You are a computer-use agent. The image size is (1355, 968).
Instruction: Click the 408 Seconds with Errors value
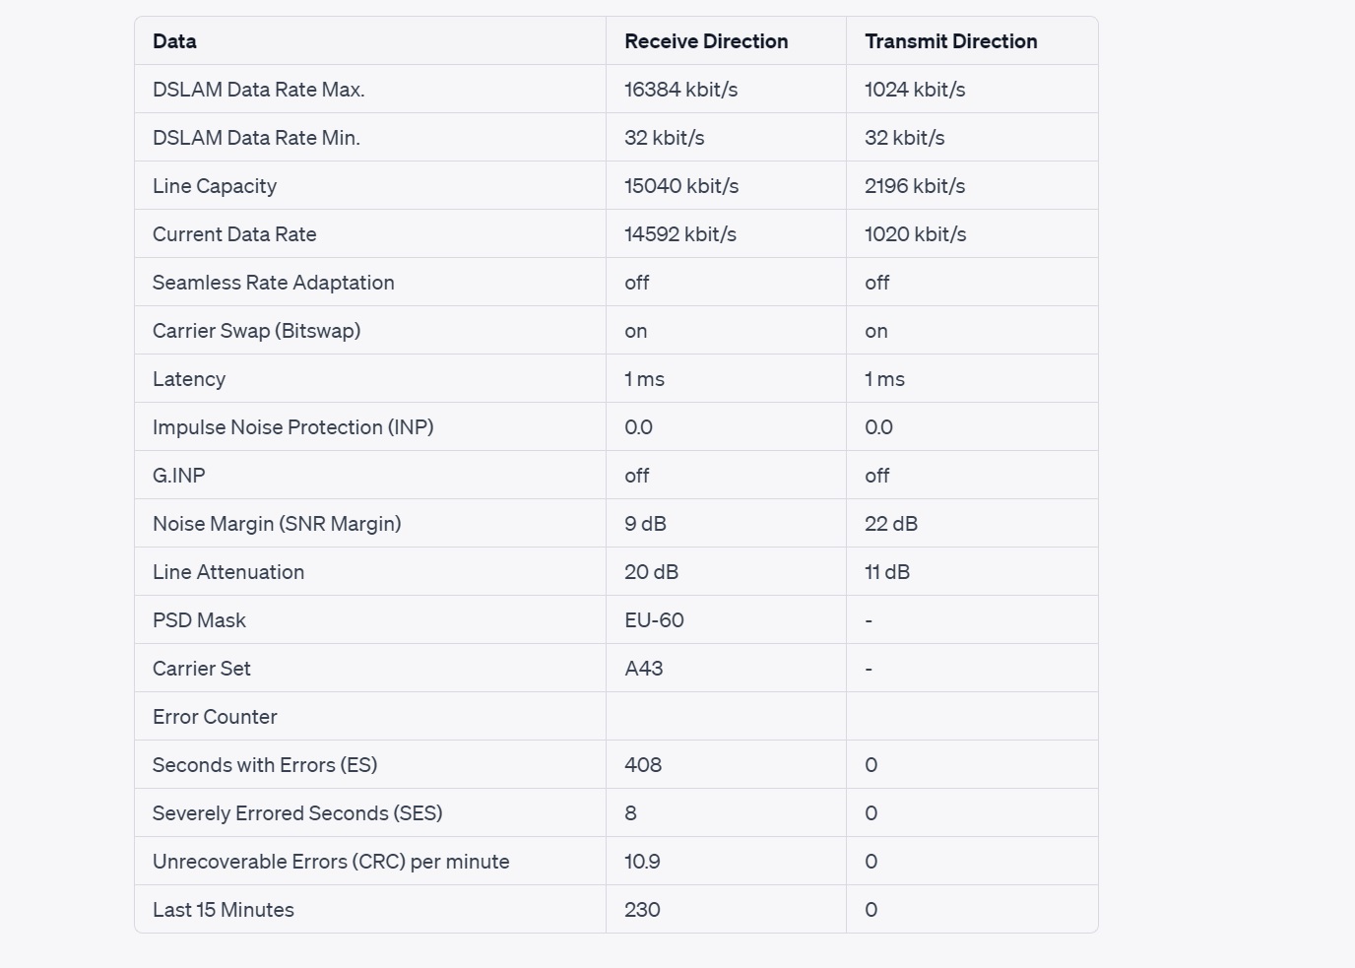[643, 765]
